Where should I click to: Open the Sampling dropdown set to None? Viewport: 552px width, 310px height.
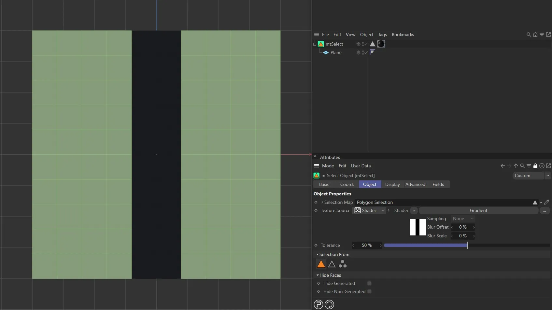462,218
